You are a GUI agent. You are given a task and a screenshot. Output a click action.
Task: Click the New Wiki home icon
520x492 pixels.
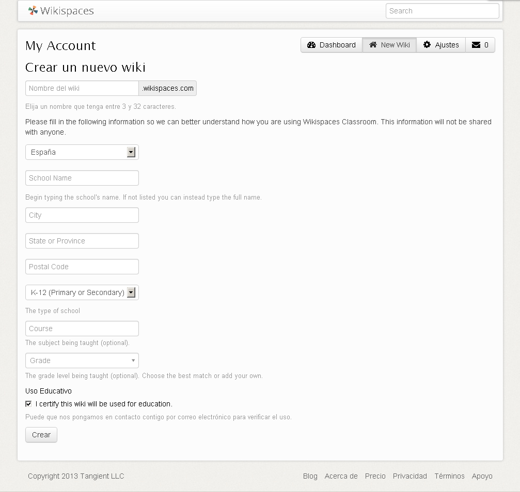[373, 45]
